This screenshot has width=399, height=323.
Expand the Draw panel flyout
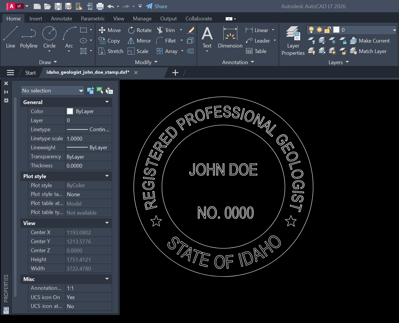click(x=48, y=62)
